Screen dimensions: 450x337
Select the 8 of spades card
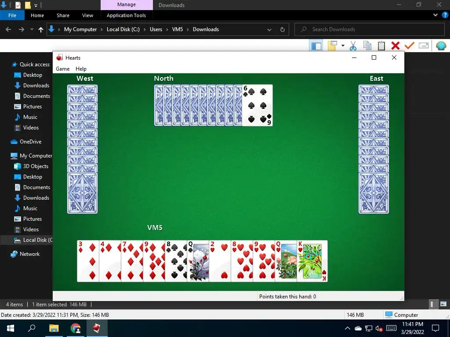176,261
